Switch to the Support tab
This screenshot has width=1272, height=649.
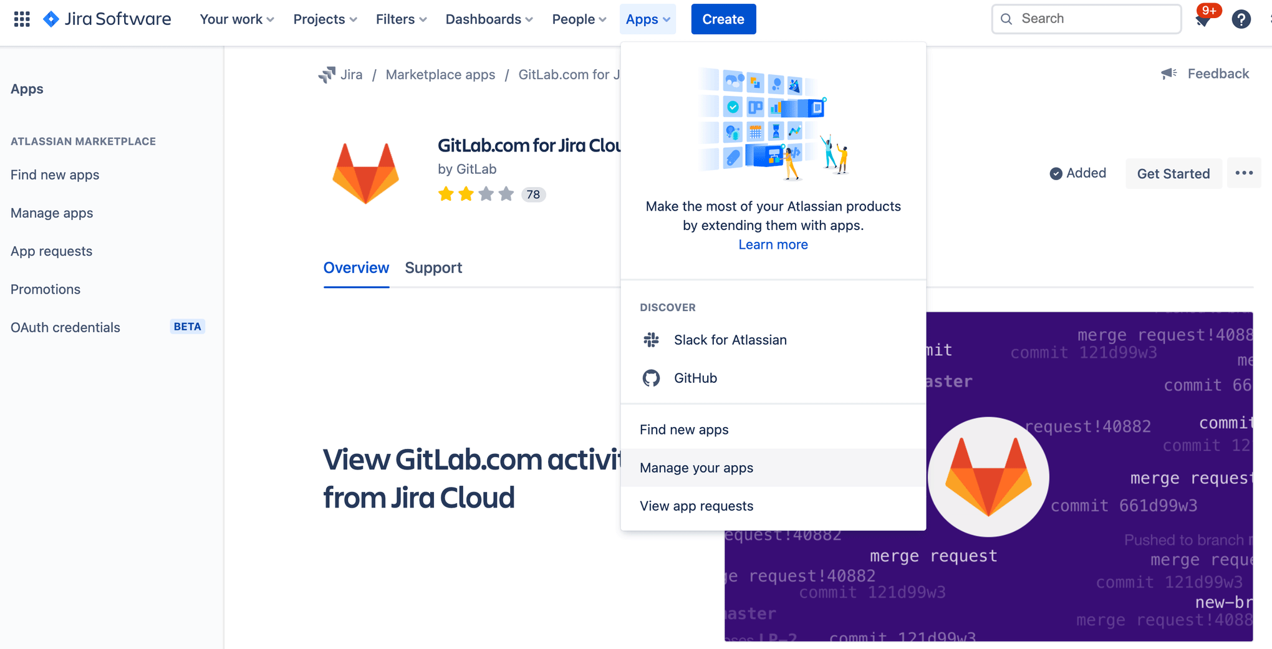click(x=433, y=267)
